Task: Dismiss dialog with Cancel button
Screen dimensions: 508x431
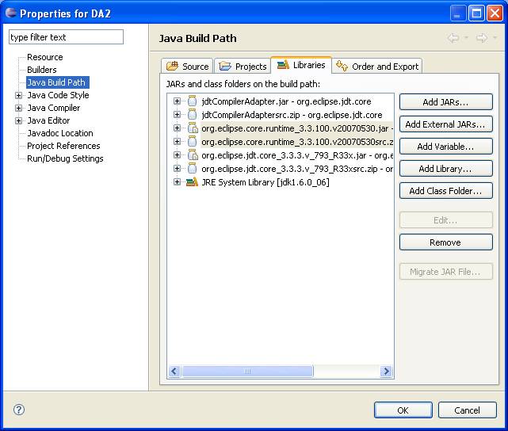Action: tap(467, 410)
